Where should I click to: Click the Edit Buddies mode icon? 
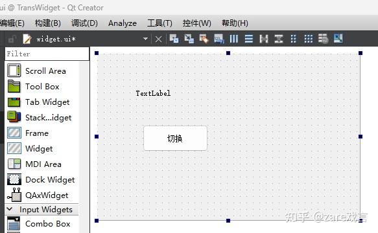[x=204, y=39]
